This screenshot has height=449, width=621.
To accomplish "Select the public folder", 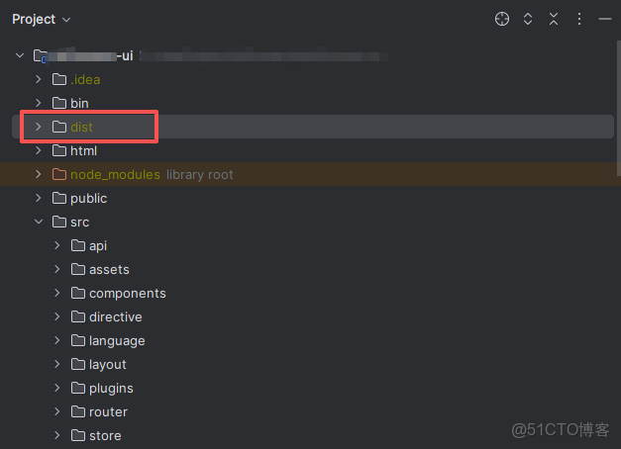I will pyautogui.click(x=88, y=198).
